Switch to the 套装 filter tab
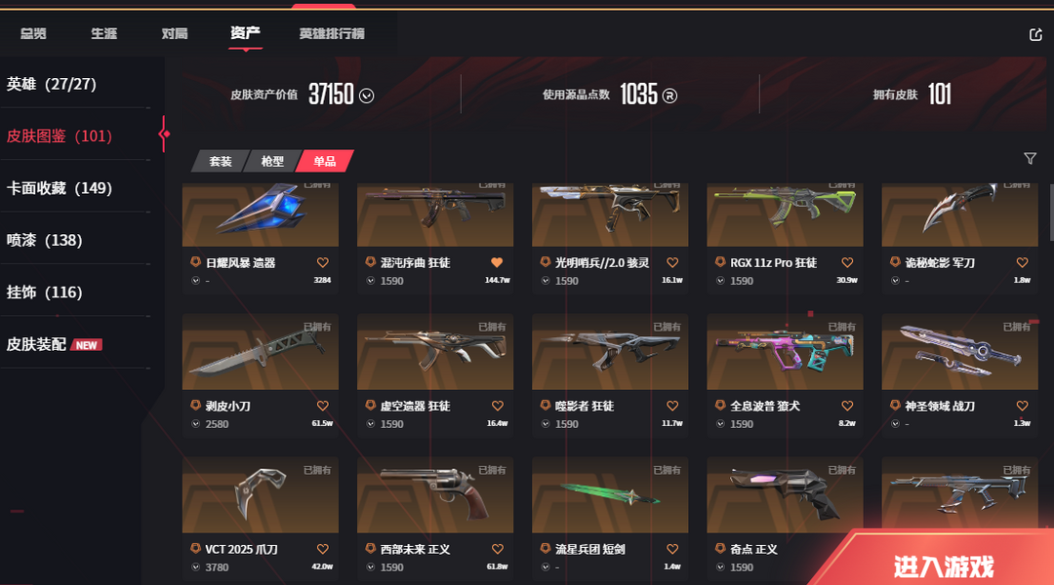Image resolution: width=1054 pixels, height=585 pixels. click(220, 161)
